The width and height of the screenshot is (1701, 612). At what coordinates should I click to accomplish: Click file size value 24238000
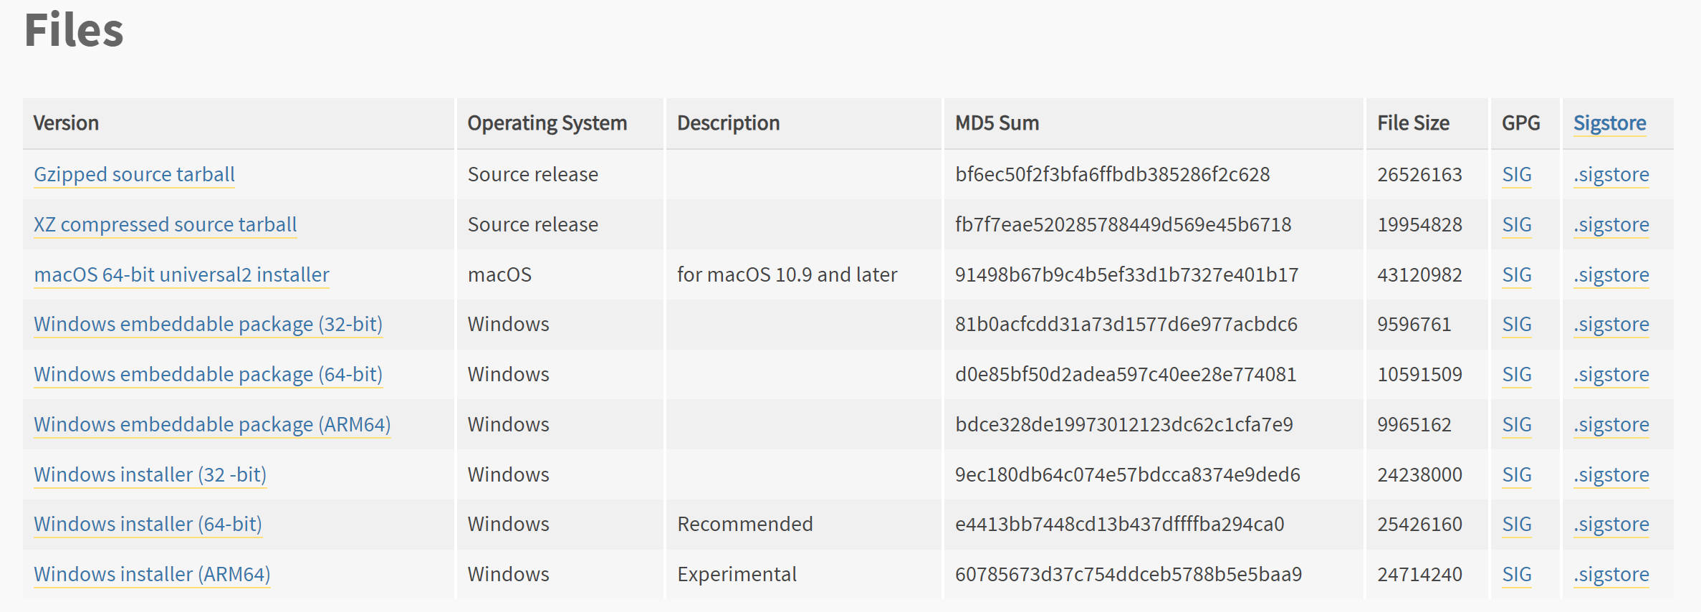1419,475
